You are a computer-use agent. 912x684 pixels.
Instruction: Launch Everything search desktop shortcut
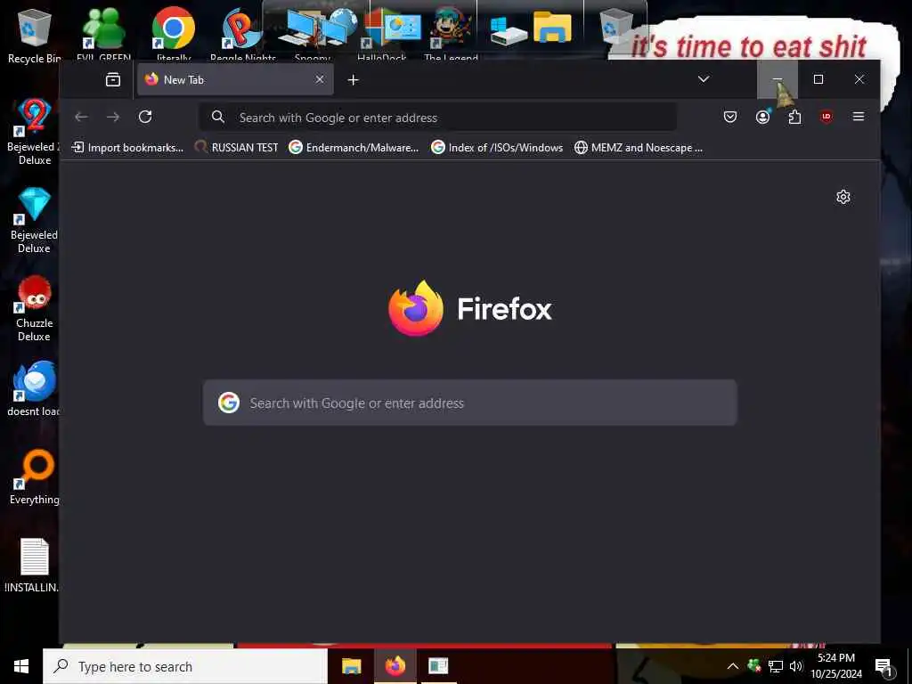[x=34, y=477]
